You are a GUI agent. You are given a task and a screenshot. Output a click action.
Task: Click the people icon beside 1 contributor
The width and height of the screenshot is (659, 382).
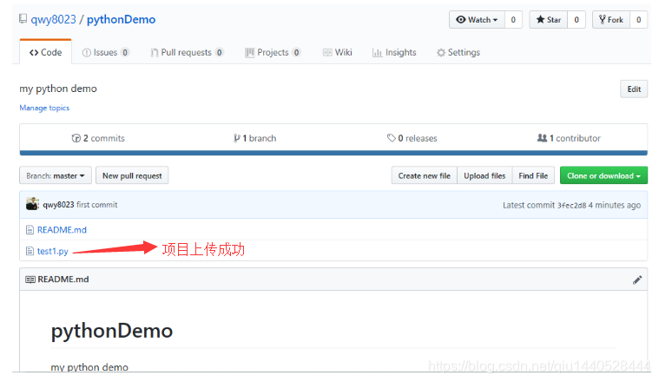click(542, 138)
